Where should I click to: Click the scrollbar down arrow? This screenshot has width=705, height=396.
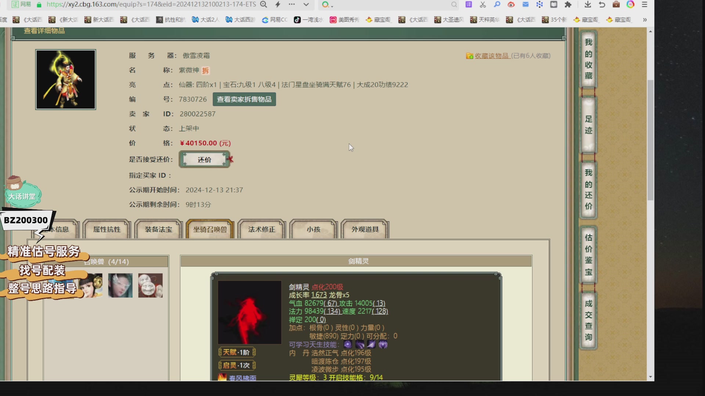(x=650, y=377)
